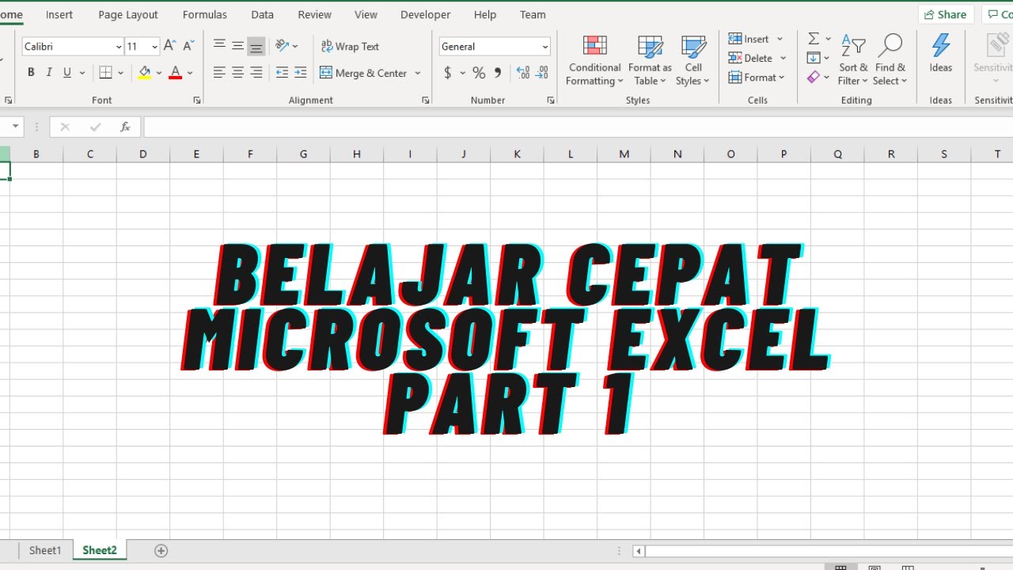Viewport: 1013px width, 570px height.
Task: Click the Ideas lightning icon
Action: click(941, 54)
